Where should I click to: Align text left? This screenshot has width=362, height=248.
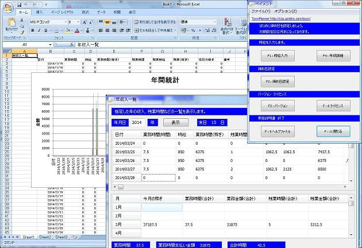[101, 30]
